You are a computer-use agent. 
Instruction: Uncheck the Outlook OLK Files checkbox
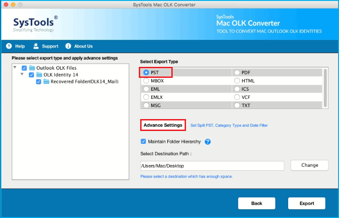pyautogui.click(x=24, y=68)
